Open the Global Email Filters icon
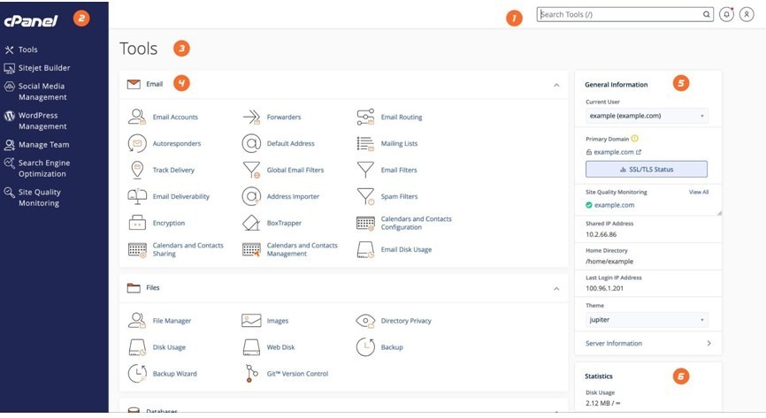 coord(251,170)
